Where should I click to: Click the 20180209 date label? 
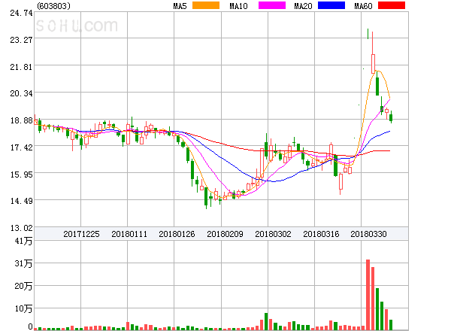point(225,234)
